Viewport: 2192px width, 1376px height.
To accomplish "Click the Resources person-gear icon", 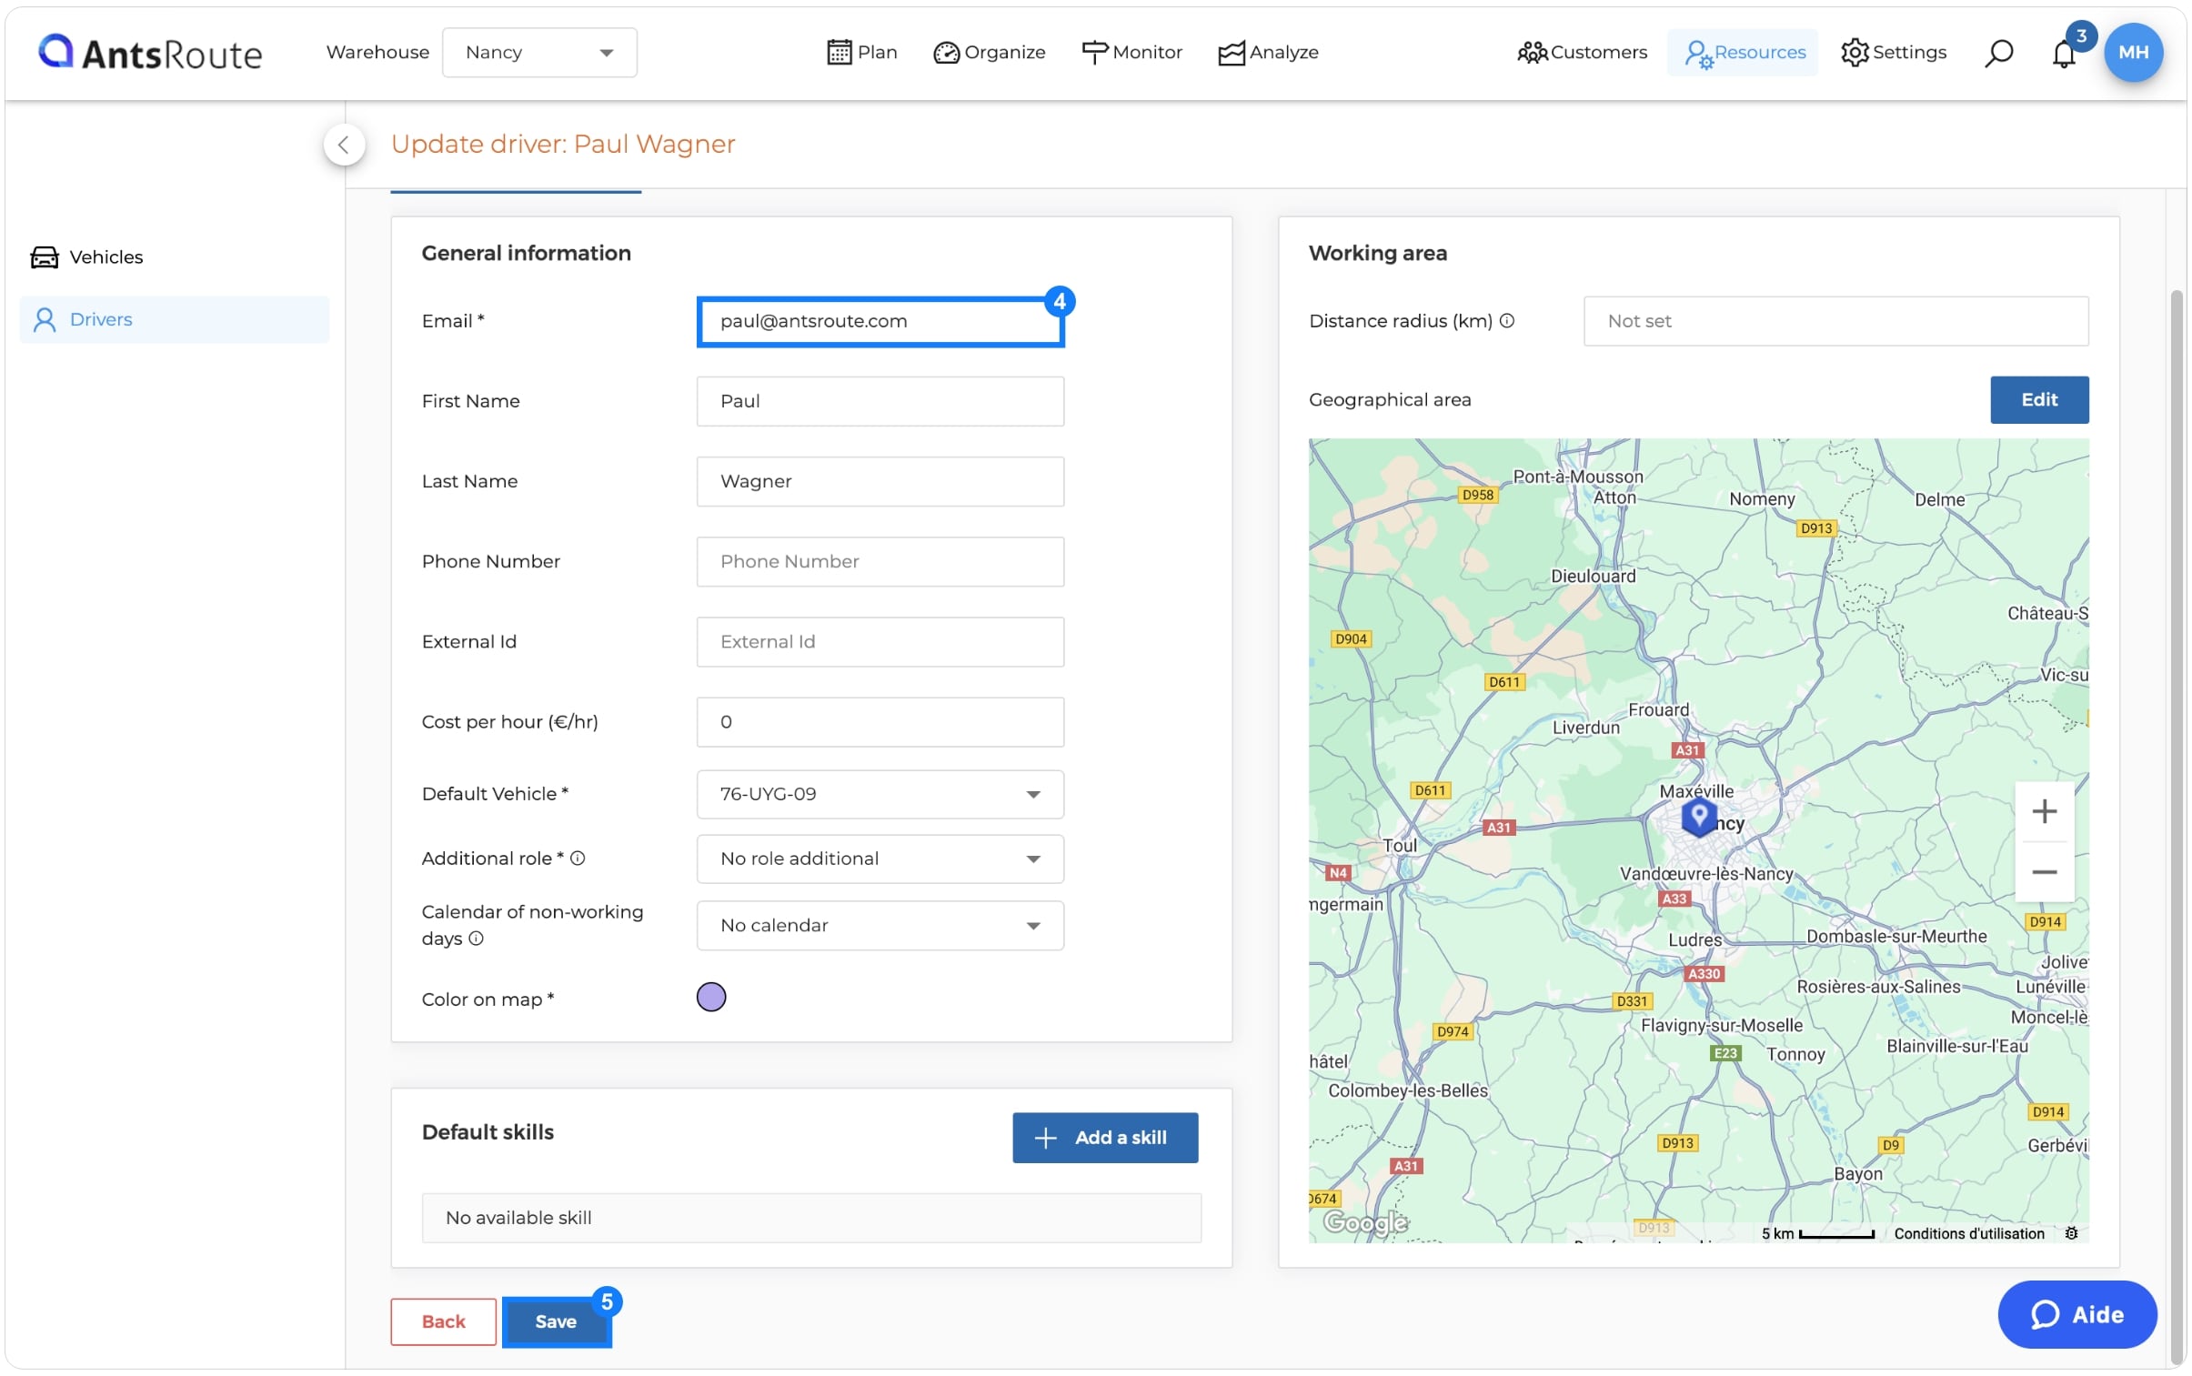I will [x=1697, y=55].
